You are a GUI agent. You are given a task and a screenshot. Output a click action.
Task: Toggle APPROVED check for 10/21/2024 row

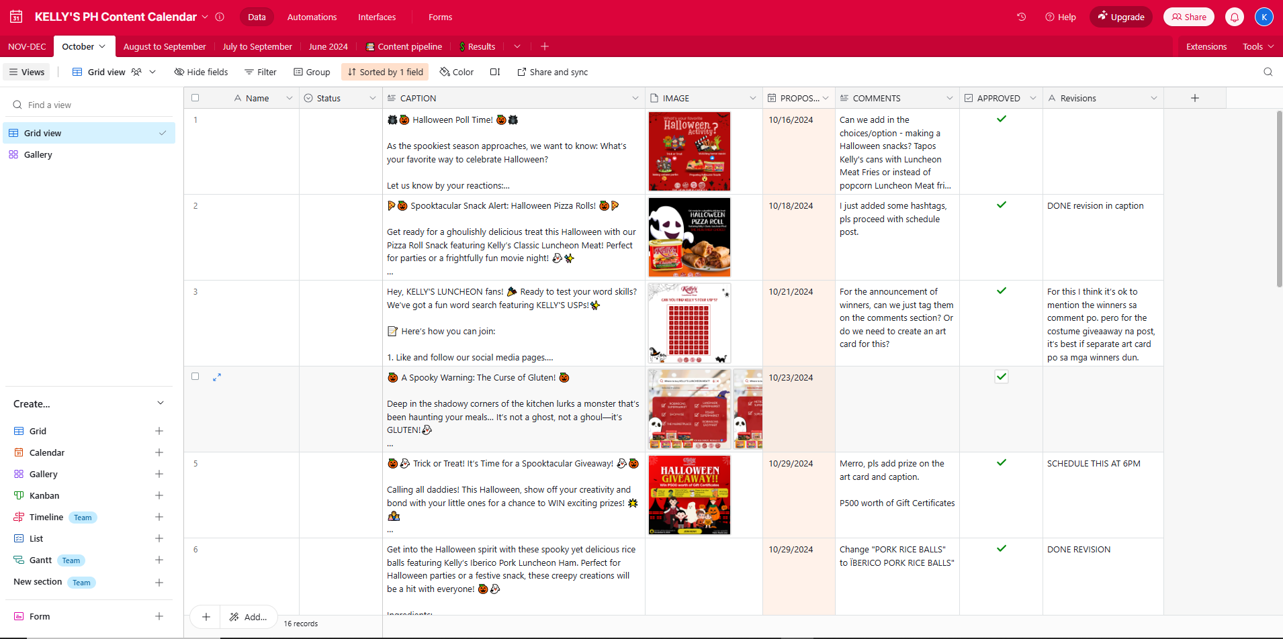pyautogui.click(x=1002, y=291)
